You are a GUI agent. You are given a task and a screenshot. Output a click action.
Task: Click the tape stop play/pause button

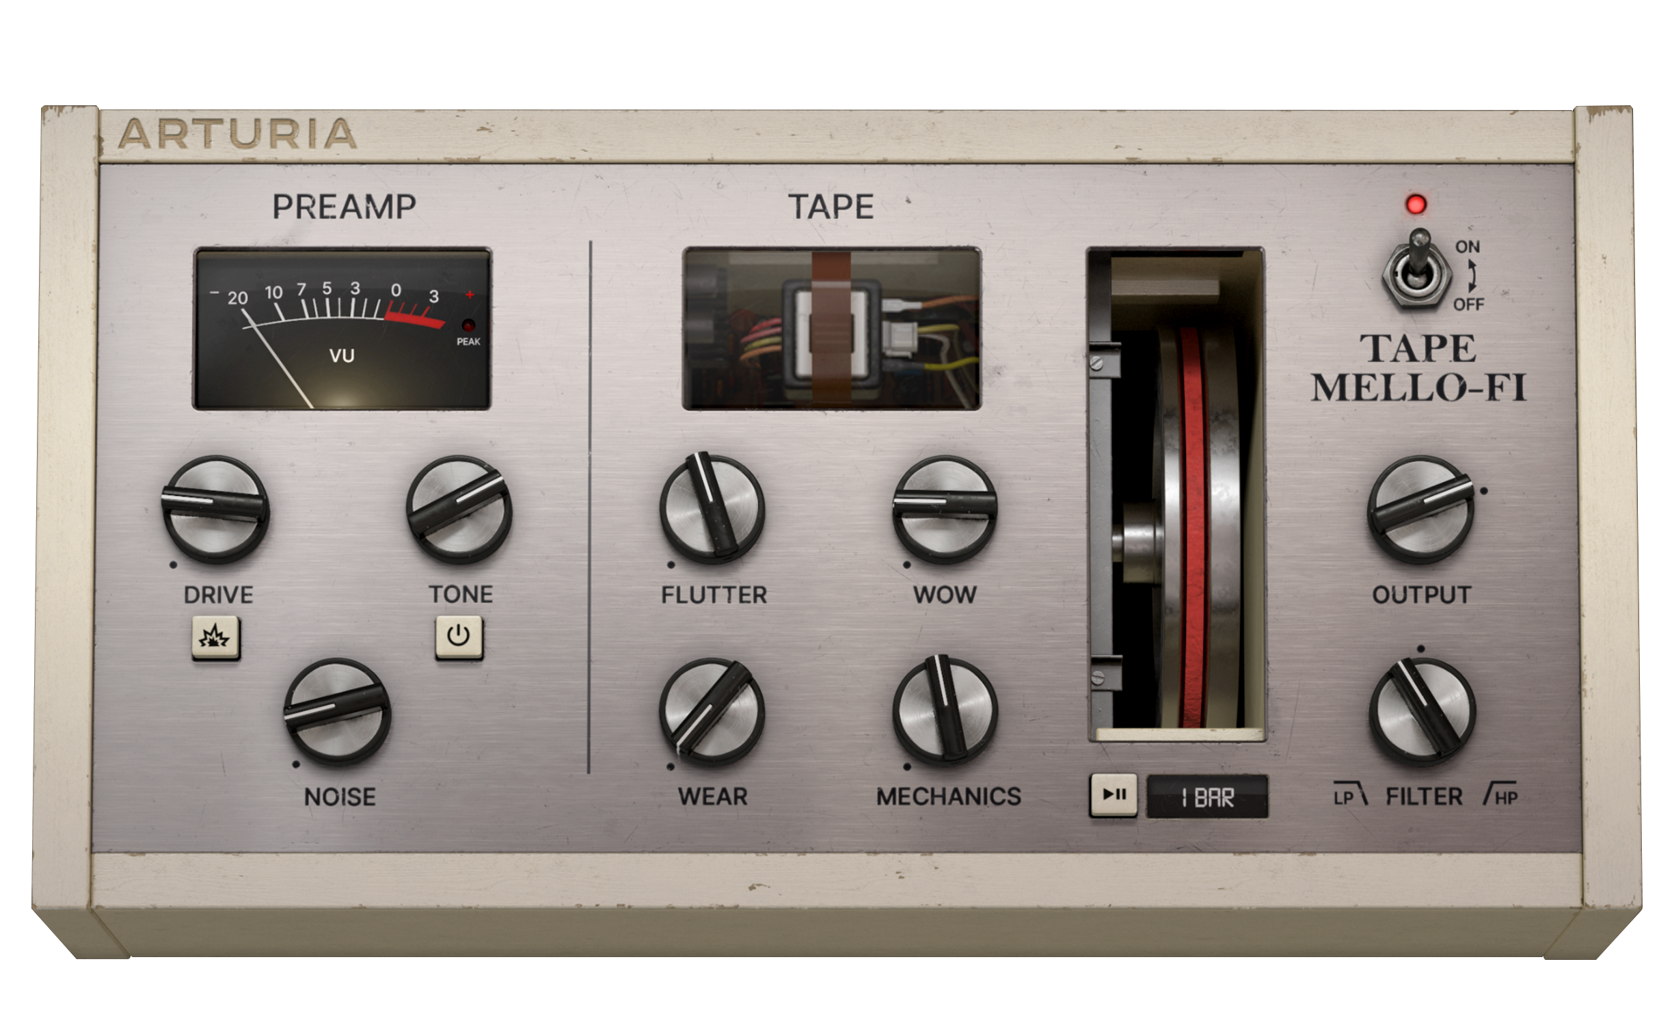[1114, 795]
